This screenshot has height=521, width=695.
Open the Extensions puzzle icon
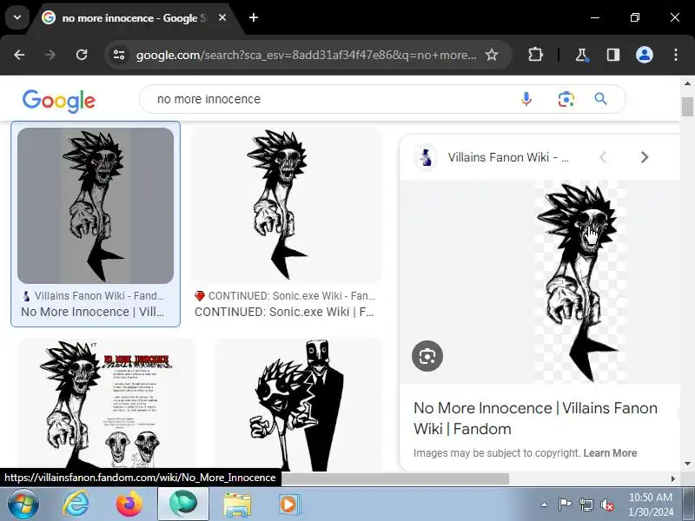pyautogui.click(x=535, y=55)
